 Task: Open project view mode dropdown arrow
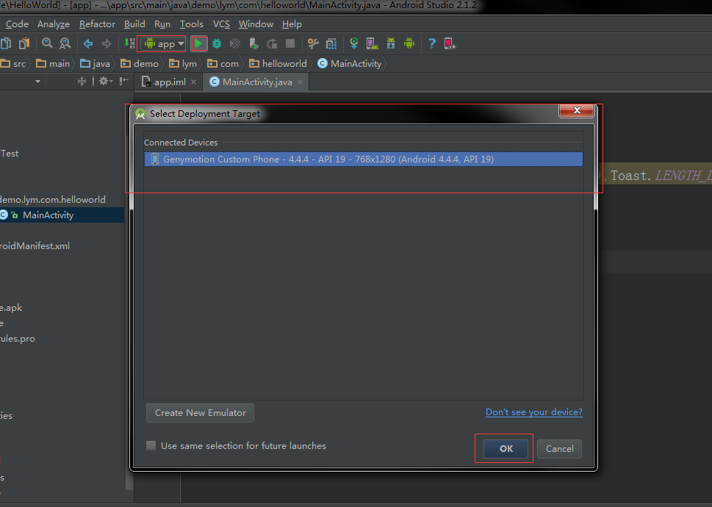(37, 82)
